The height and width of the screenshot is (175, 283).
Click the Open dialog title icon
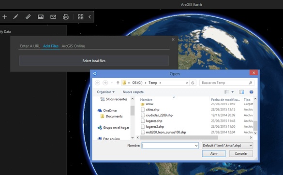[x=95, y=74]
